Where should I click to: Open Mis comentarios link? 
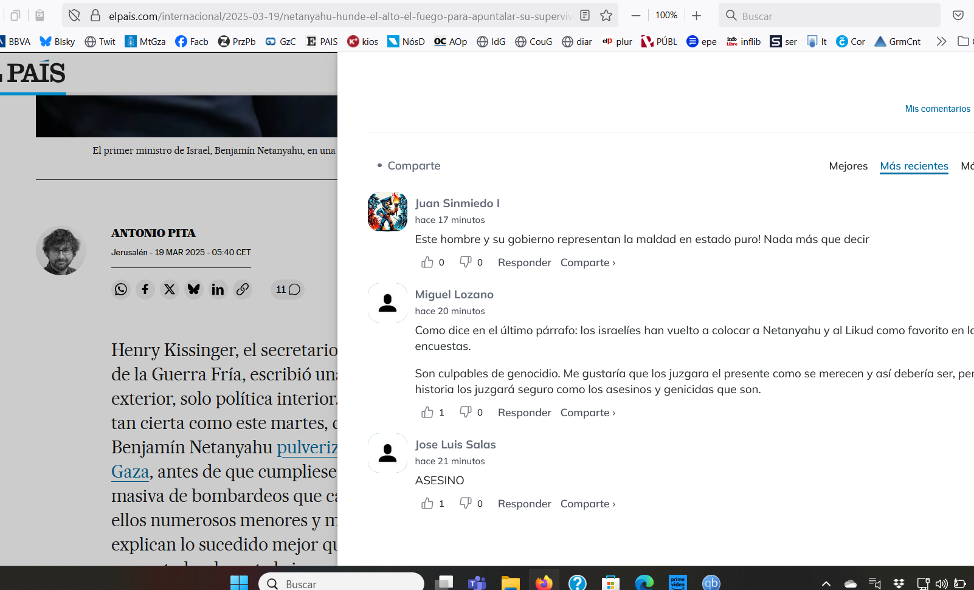[x=938, y=109]
